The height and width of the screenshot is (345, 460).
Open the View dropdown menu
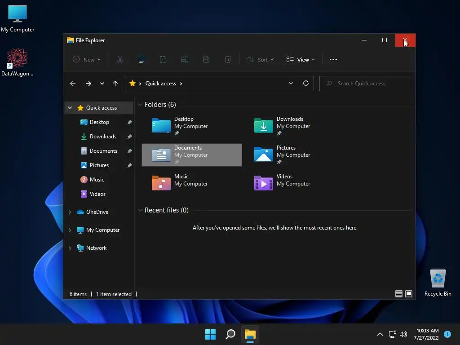tap(301, 60)
